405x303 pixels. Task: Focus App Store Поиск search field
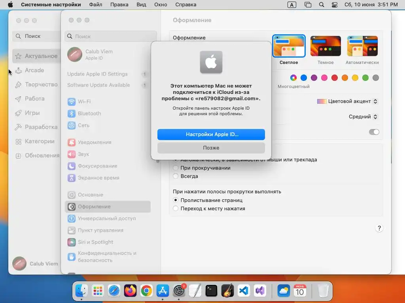click(x=36, y=36)
